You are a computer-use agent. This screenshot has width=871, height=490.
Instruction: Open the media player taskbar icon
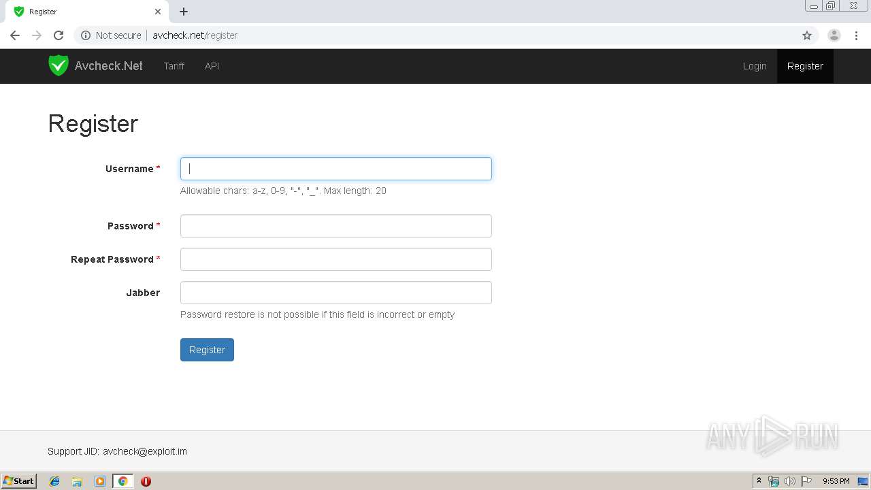click(100, 481)
